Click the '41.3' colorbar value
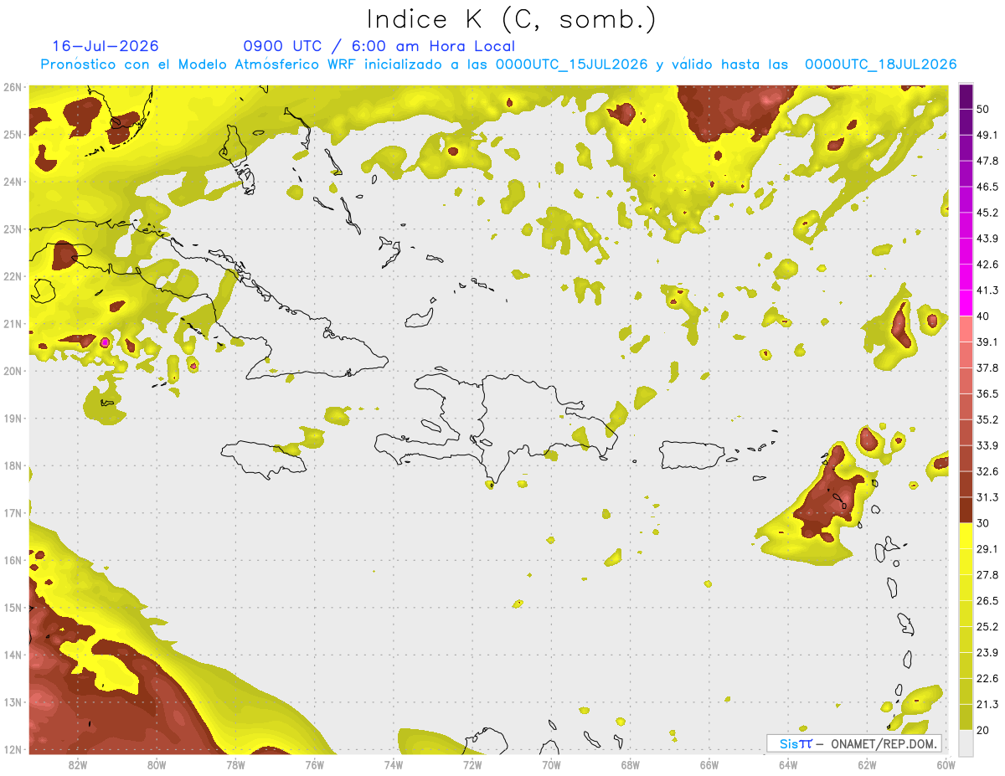The width and height of the screenshot is (1005, 776). (987, 290)
